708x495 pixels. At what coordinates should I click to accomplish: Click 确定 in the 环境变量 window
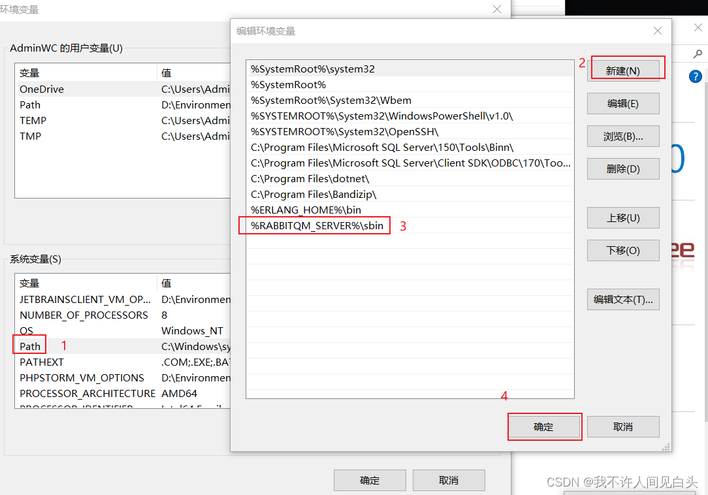pos(370,480)
